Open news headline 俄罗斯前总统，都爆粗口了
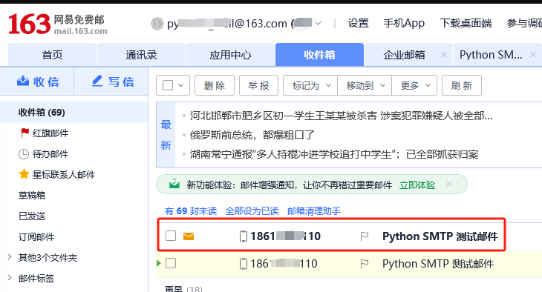 coord(252,135)
